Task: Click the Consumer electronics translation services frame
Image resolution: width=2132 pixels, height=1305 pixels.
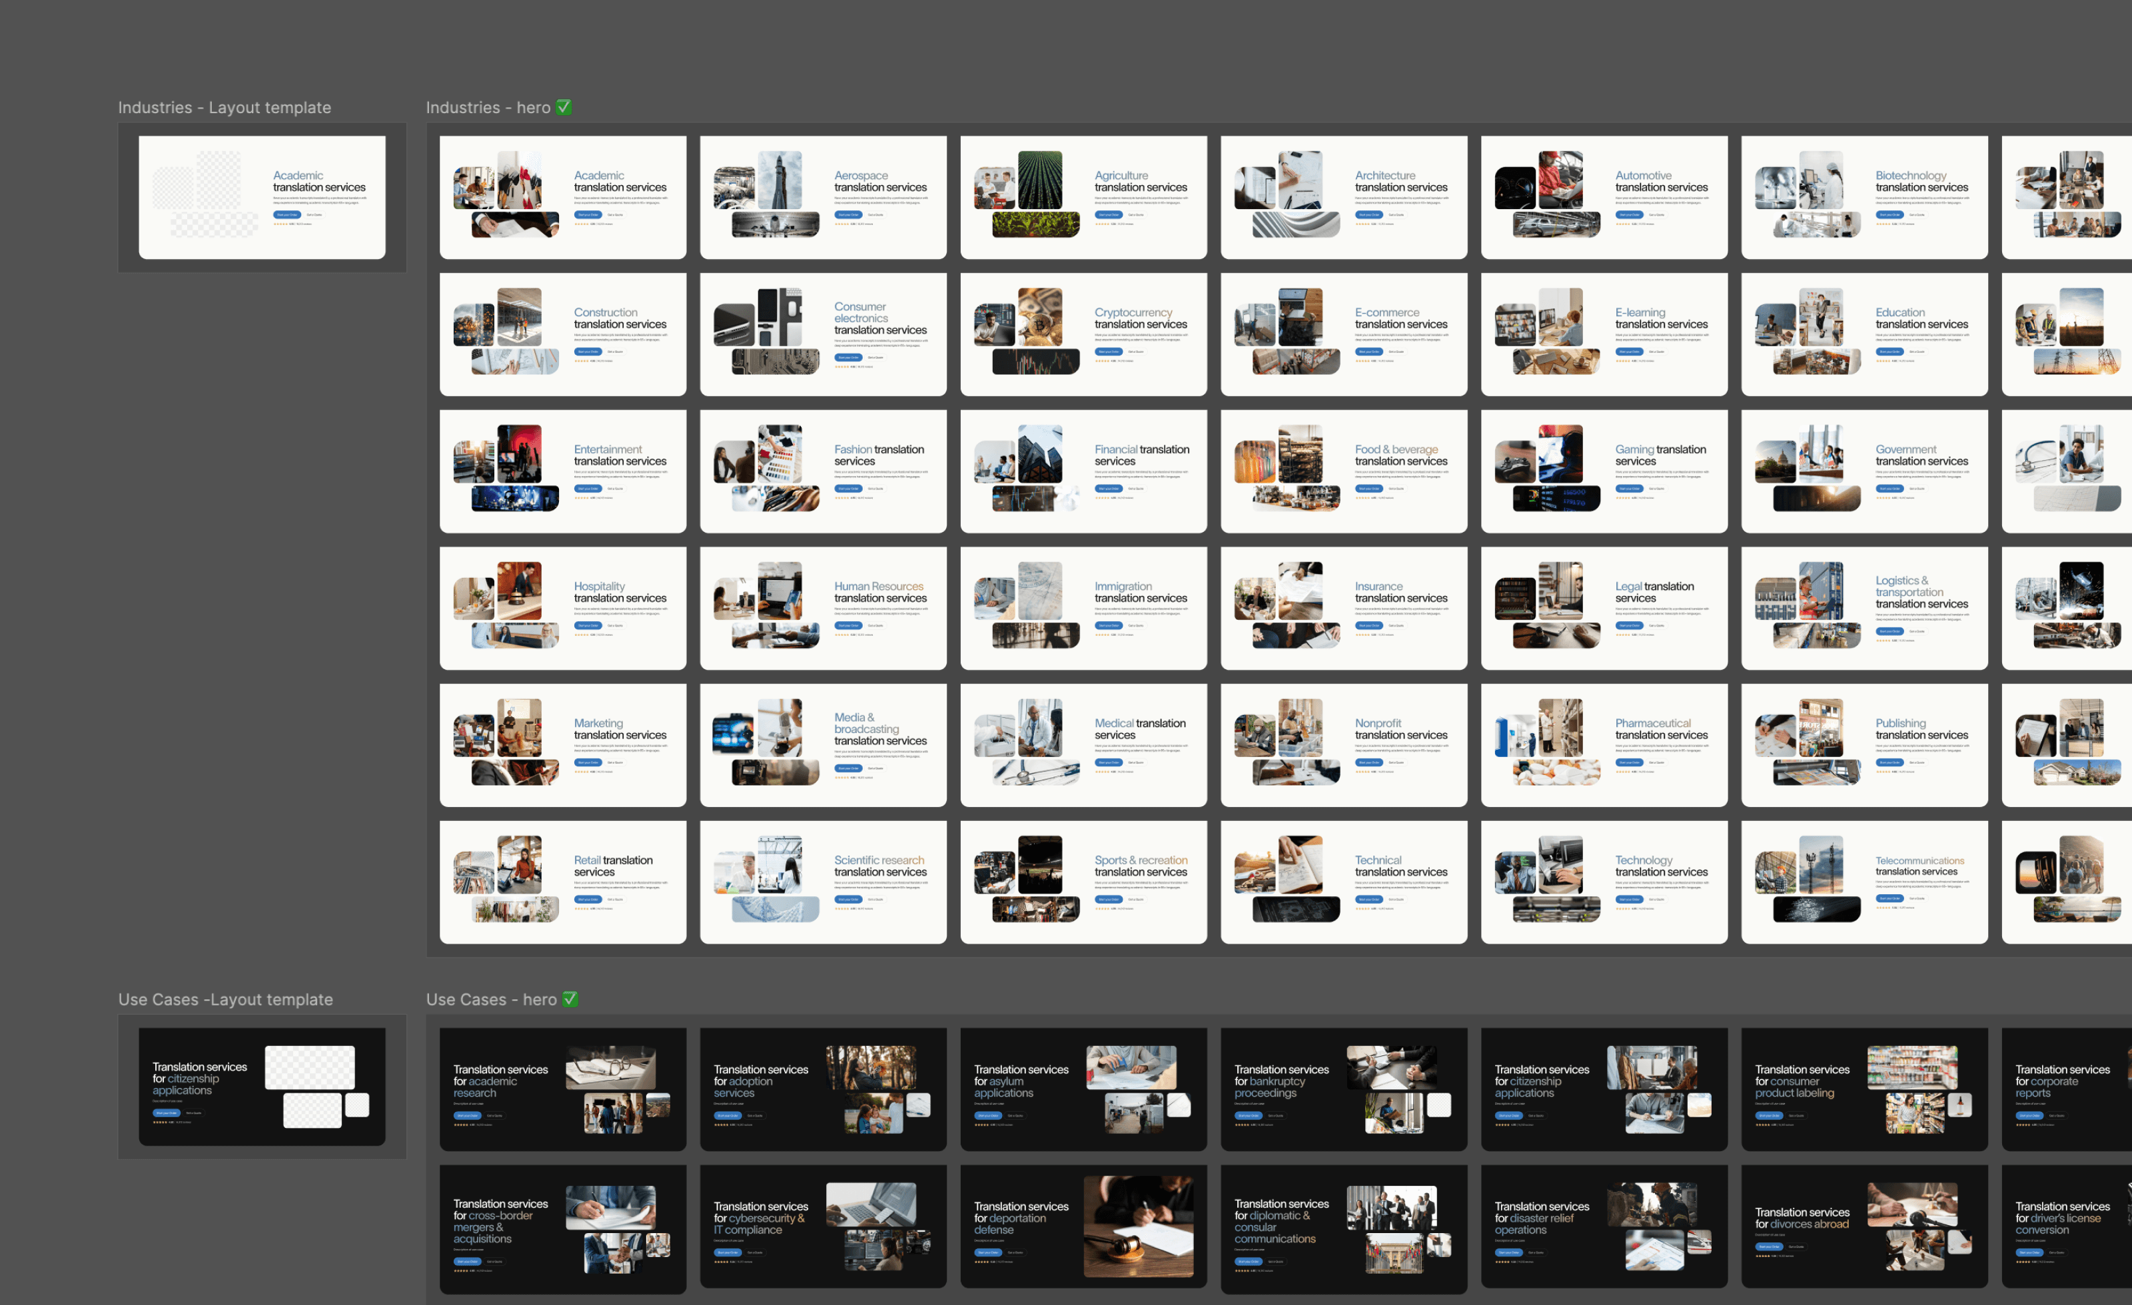Action: click(823, 335)
